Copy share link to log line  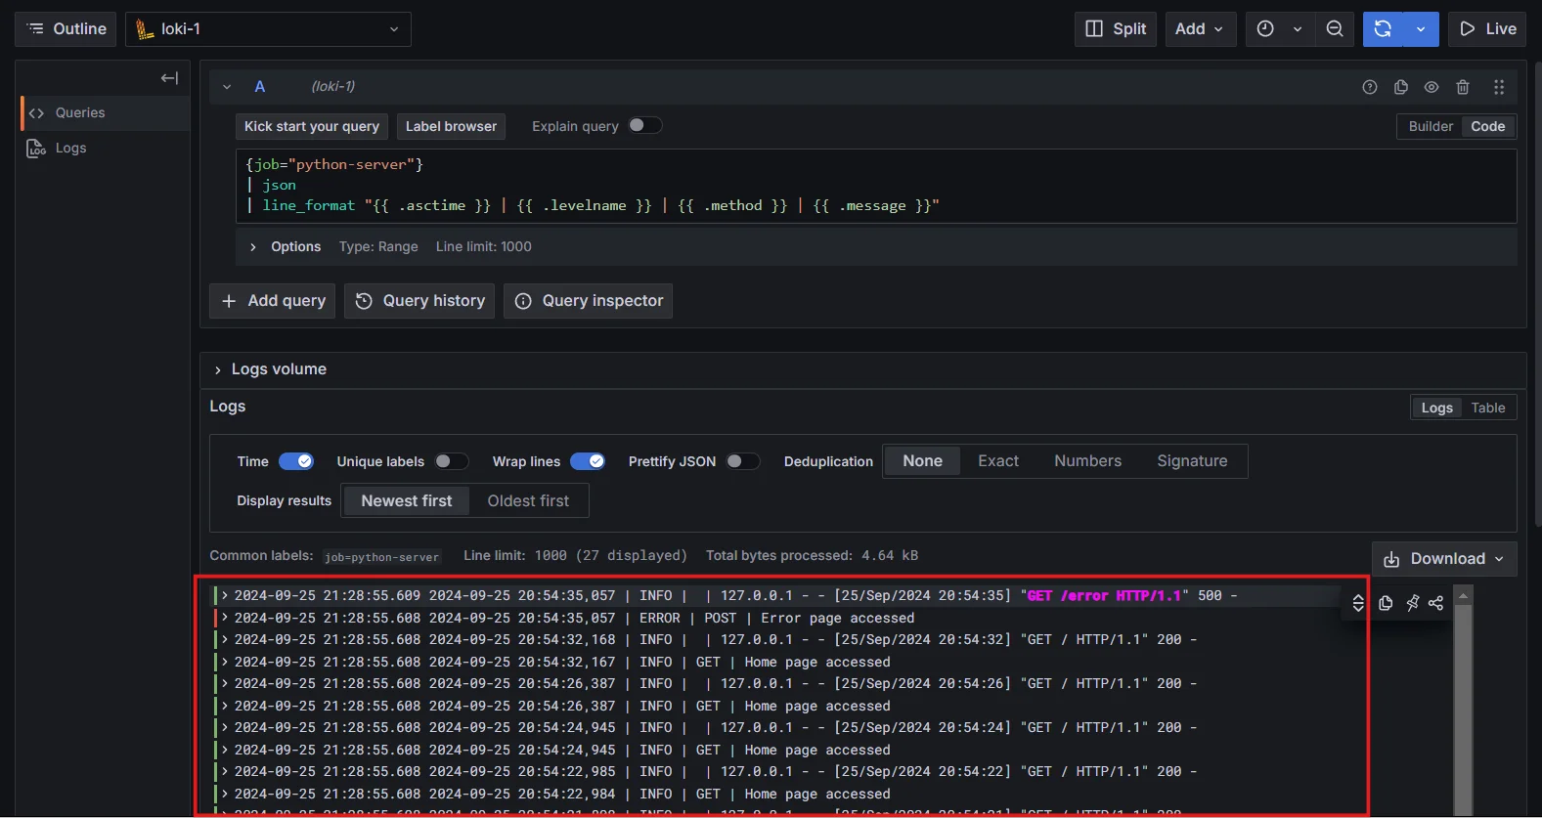[1435, 603]
